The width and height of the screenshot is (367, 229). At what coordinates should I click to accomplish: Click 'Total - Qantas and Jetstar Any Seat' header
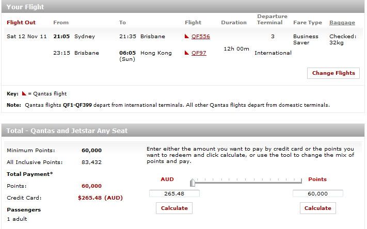[183, 130]
